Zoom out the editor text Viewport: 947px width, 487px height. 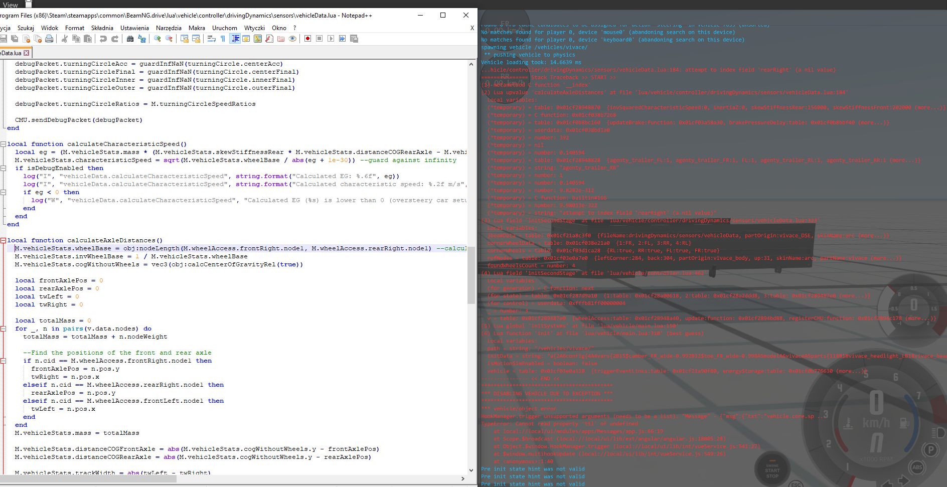pyautogui.click(x=169, y=39)
